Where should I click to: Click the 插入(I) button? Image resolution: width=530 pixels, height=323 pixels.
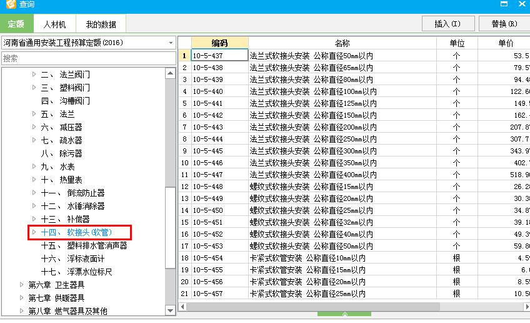click(x=448, y=24)
